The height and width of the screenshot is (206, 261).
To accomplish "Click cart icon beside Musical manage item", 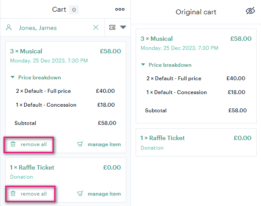I will pyautogui.click(x=80, y=144).
